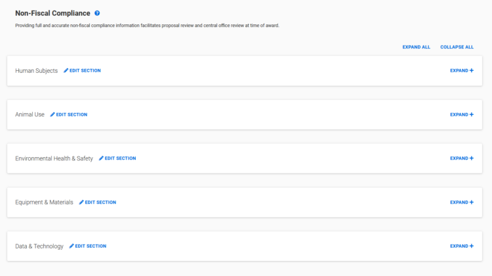Select the Data & Technology section title
492x276 pixels.
39,246
